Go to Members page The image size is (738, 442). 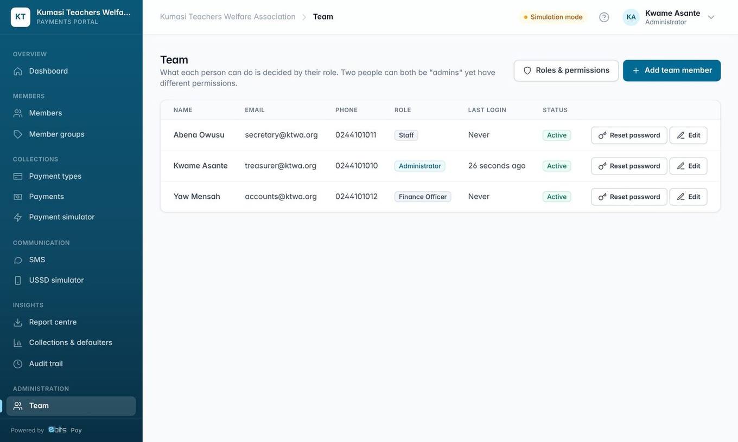click(x=71, y=113)
